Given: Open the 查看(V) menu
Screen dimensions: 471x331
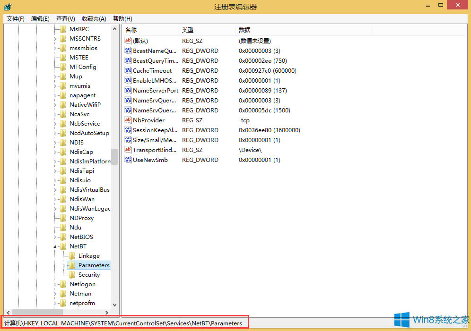Looking at the screenshot, I should (65, 18).
